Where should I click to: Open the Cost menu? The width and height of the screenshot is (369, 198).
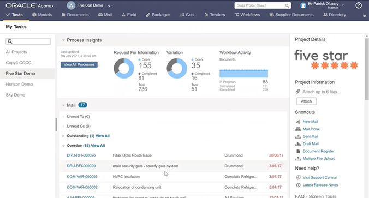pyautogui.click(x=187, y=15)
